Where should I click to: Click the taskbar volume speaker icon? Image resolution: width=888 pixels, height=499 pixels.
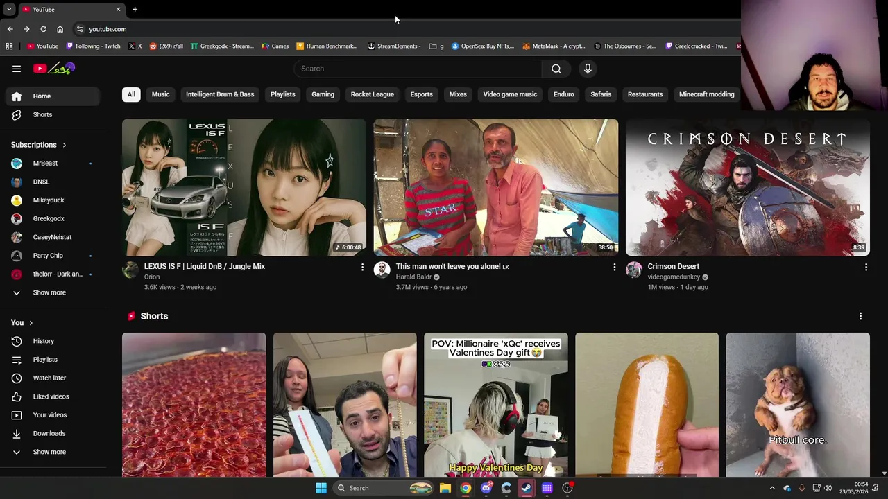coord(828,488)
